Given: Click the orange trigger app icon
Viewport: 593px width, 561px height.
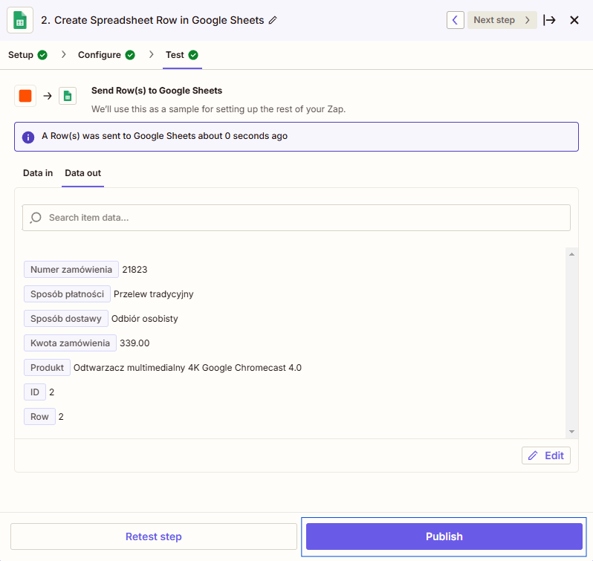Looking at the screenshot, I should (x=25, y=96).
